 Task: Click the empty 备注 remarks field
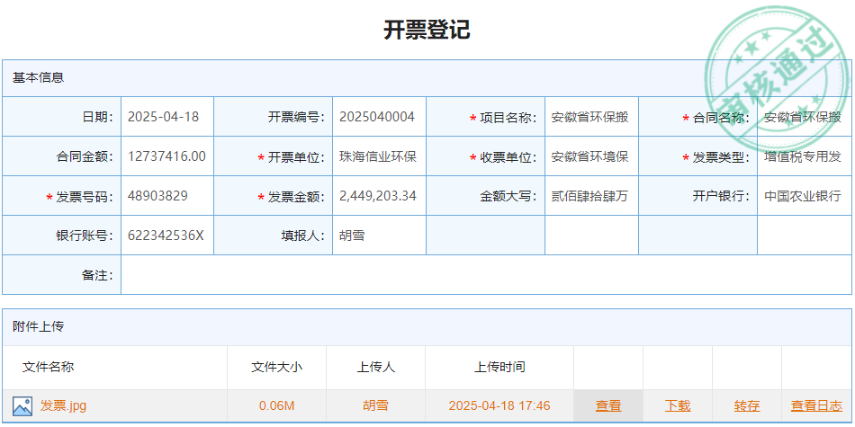486,275
